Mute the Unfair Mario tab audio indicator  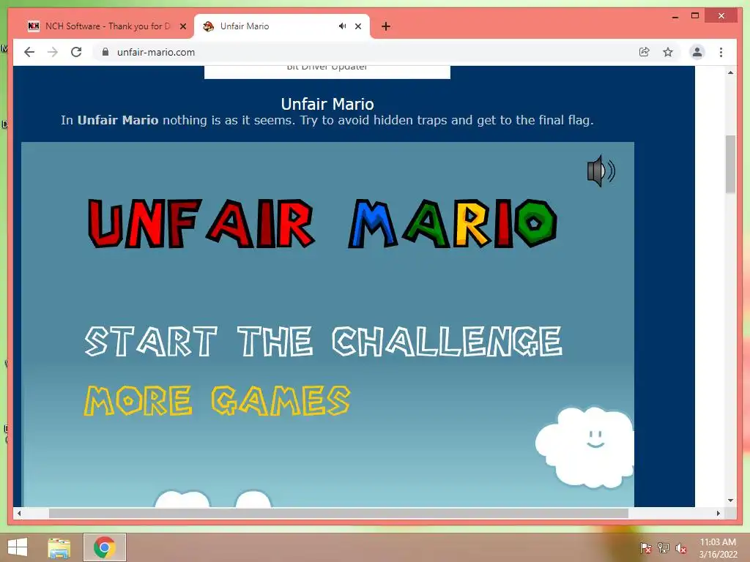pyautogui.click(x=342, y=26)
